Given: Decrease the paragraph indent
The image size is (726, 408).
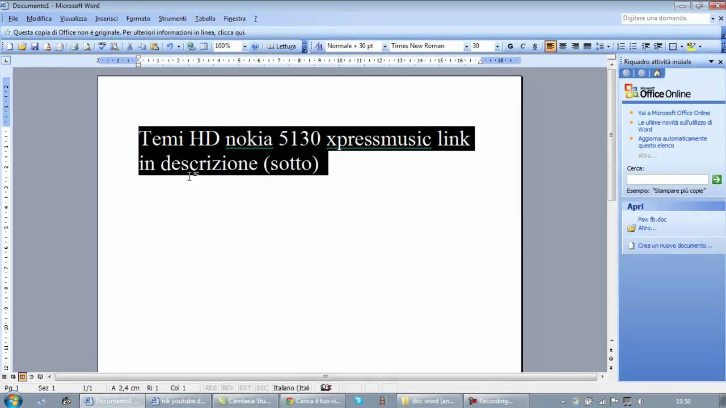Looking at the screenshot, I should pyautogui.click(x=645, y=46).
